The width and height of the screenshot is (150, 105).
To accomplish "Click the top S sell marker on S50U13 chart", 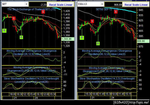I will tap(116, 12).
